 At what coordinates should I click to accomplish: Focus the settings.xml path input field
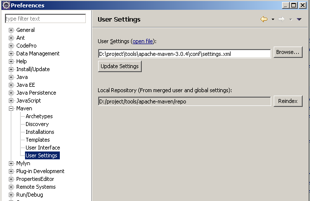pos(184,54)
